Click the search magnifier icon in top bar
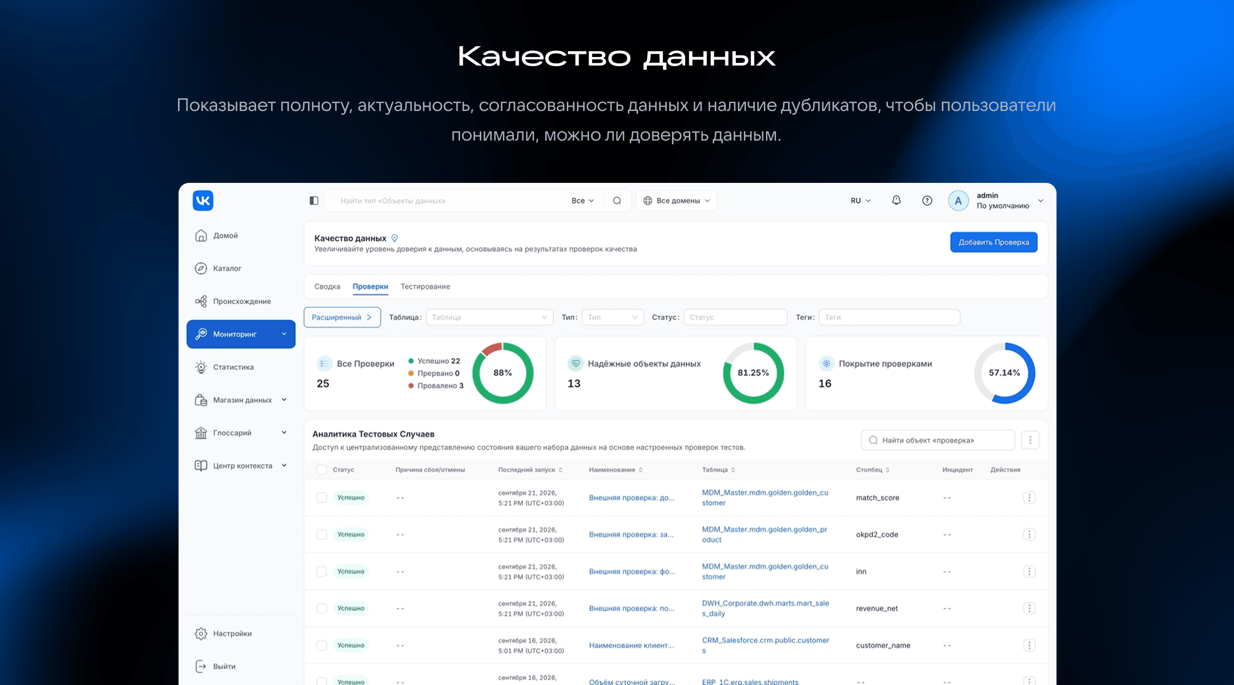 click(x=617, y=200)
